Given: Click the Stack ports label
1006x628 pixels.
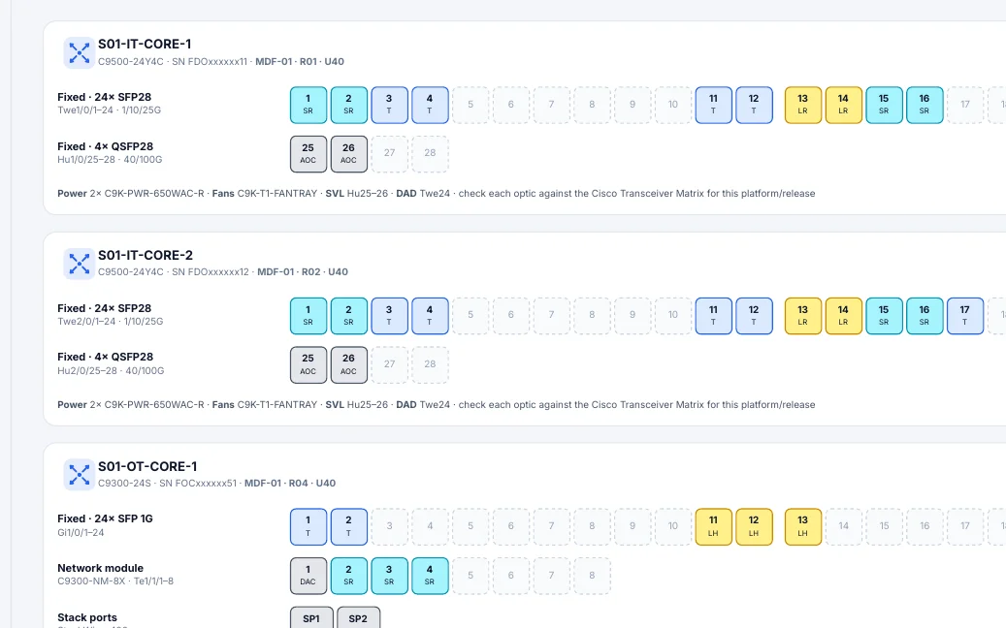Looking at the screenshot, I should pyautogui.click(x=87, y=617).
